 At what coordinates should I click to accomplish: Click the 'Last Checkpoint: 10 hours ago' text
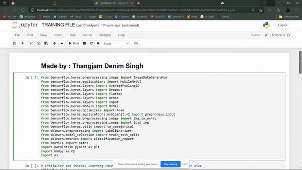98,25
